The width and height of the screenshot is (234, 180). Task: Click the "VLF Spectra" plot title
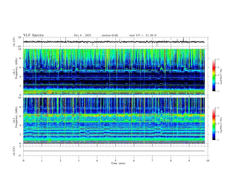point(33,35)
